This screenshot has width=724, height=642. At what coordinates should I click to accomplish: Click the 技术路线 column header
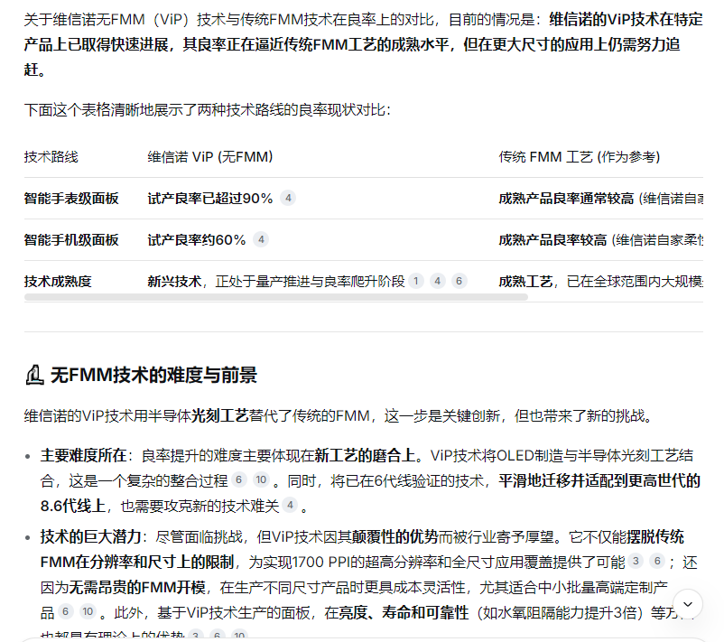(x=51, y=157)
